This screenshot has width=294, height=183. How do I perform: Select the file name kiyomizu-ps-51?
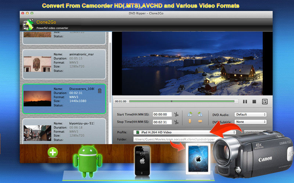(x=82, y=123)
